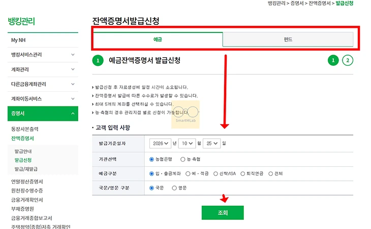Open 금융거래종합보고서 sidebar link
This screenshot has width=371, height=229.
32,218
